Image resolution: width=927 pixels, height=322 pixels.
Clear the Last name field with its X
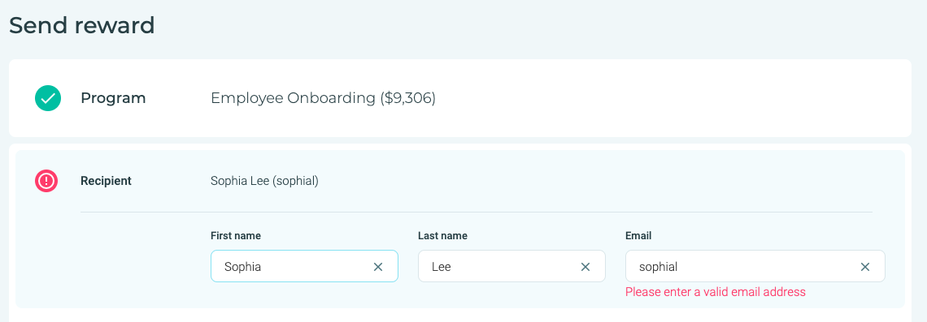pos(585,267)
